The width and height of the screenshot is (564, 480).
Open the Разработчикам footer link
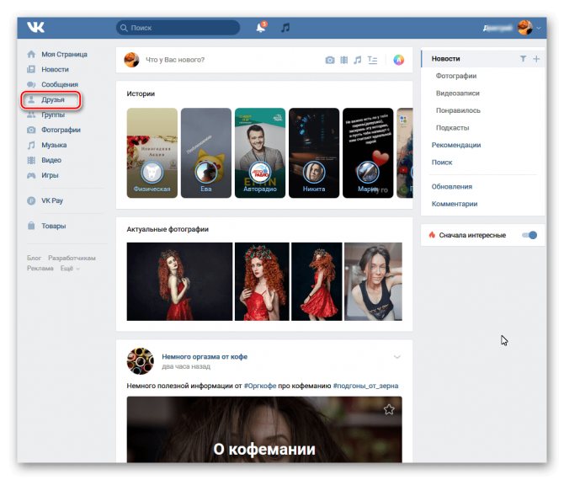[x=72, y=258]
